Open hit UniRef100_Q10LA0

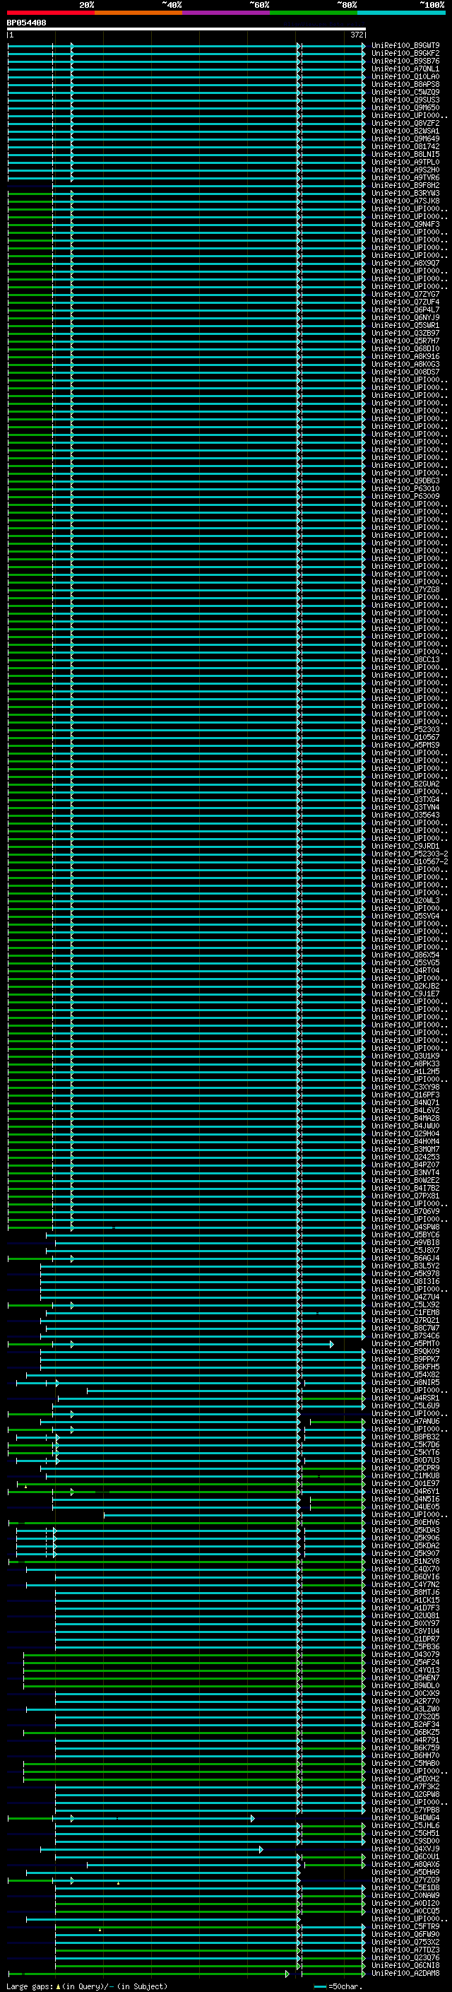(x=405, y=76)
